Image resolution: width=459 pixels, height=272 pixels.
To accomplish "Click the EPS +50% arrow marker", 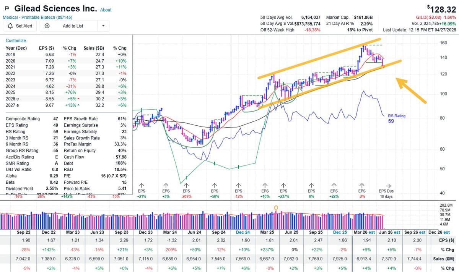I will point(215,185).
